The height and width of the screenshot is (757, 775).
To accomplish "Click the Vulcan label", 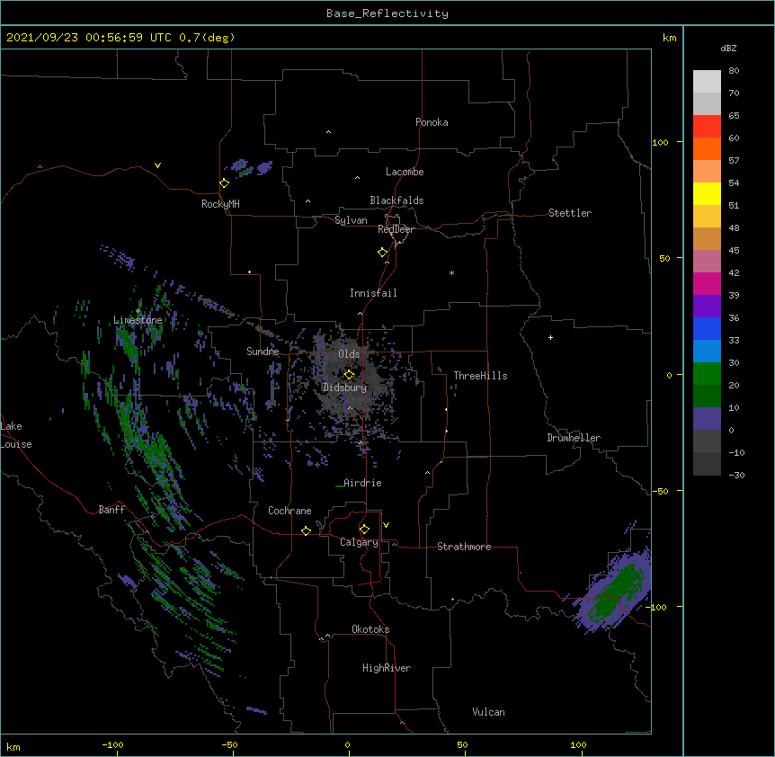I will (488, 712).
